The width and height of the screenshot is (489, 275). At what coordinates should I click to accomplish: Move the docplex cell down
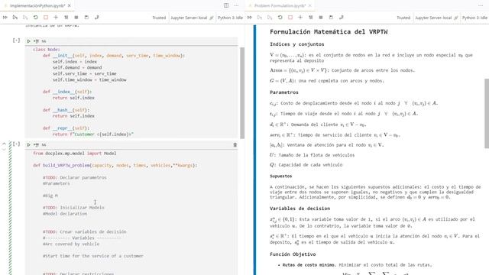coord(4,150)
